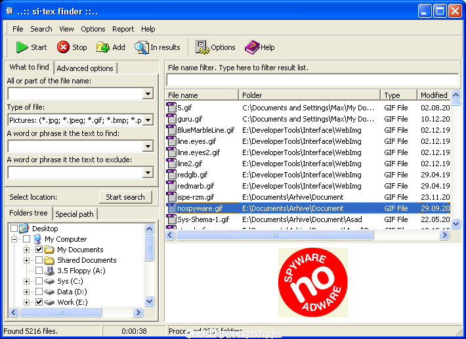Collapse the My Computer tree node
Screen dimensions: 466x339
click(x=14, y=239)
